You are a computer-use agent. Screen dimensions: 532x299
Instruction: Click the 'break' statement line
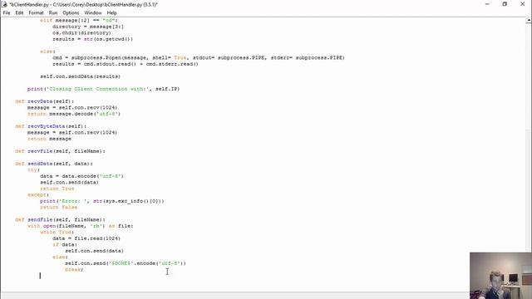click(74, 269)
